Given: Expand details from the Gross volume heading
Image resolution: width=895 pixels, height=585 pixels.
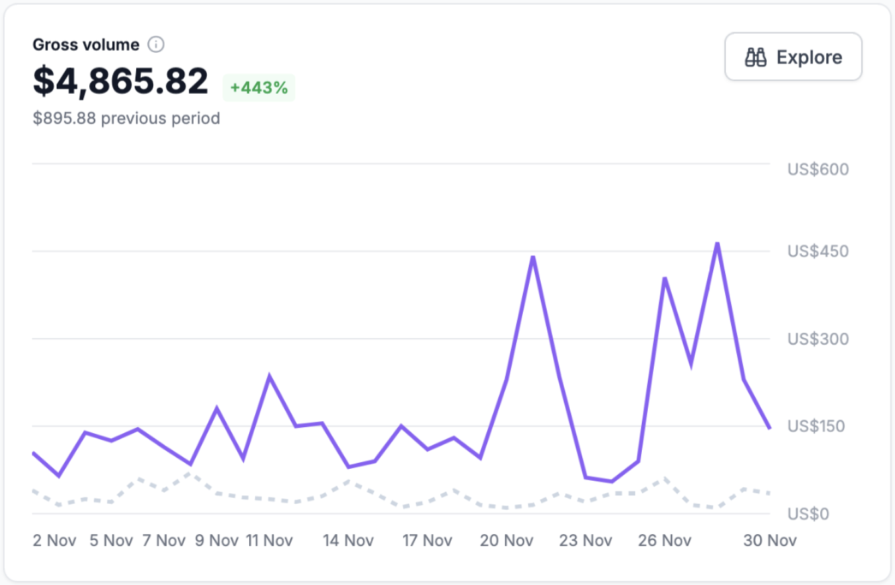Looking at the screenshot, I should coord(86,44).
